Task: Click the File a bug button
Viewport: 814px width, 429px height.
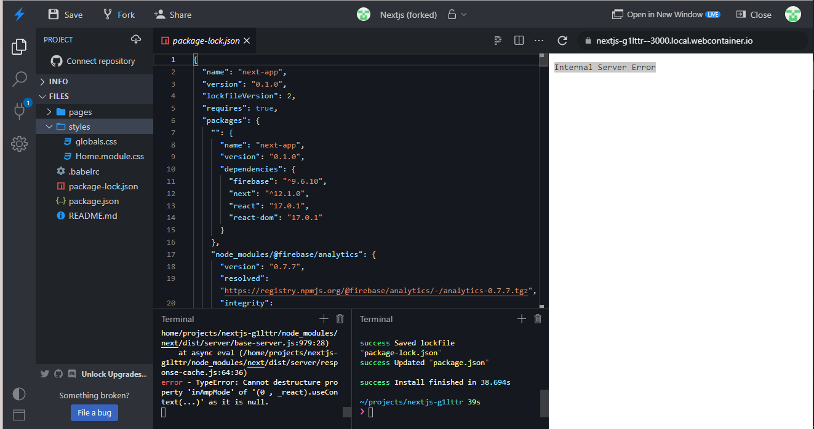Action: point(94,412)
